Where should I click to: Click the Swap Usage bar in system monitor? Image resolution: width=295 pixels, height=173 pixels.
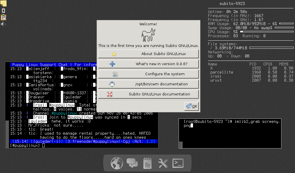(284, 28)
